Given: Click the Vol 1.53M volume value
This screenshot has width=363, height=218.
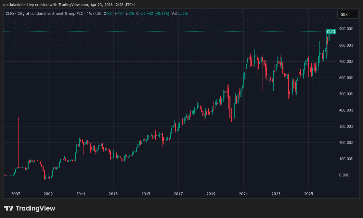Looking at the screenshot, I should point(179,14).
